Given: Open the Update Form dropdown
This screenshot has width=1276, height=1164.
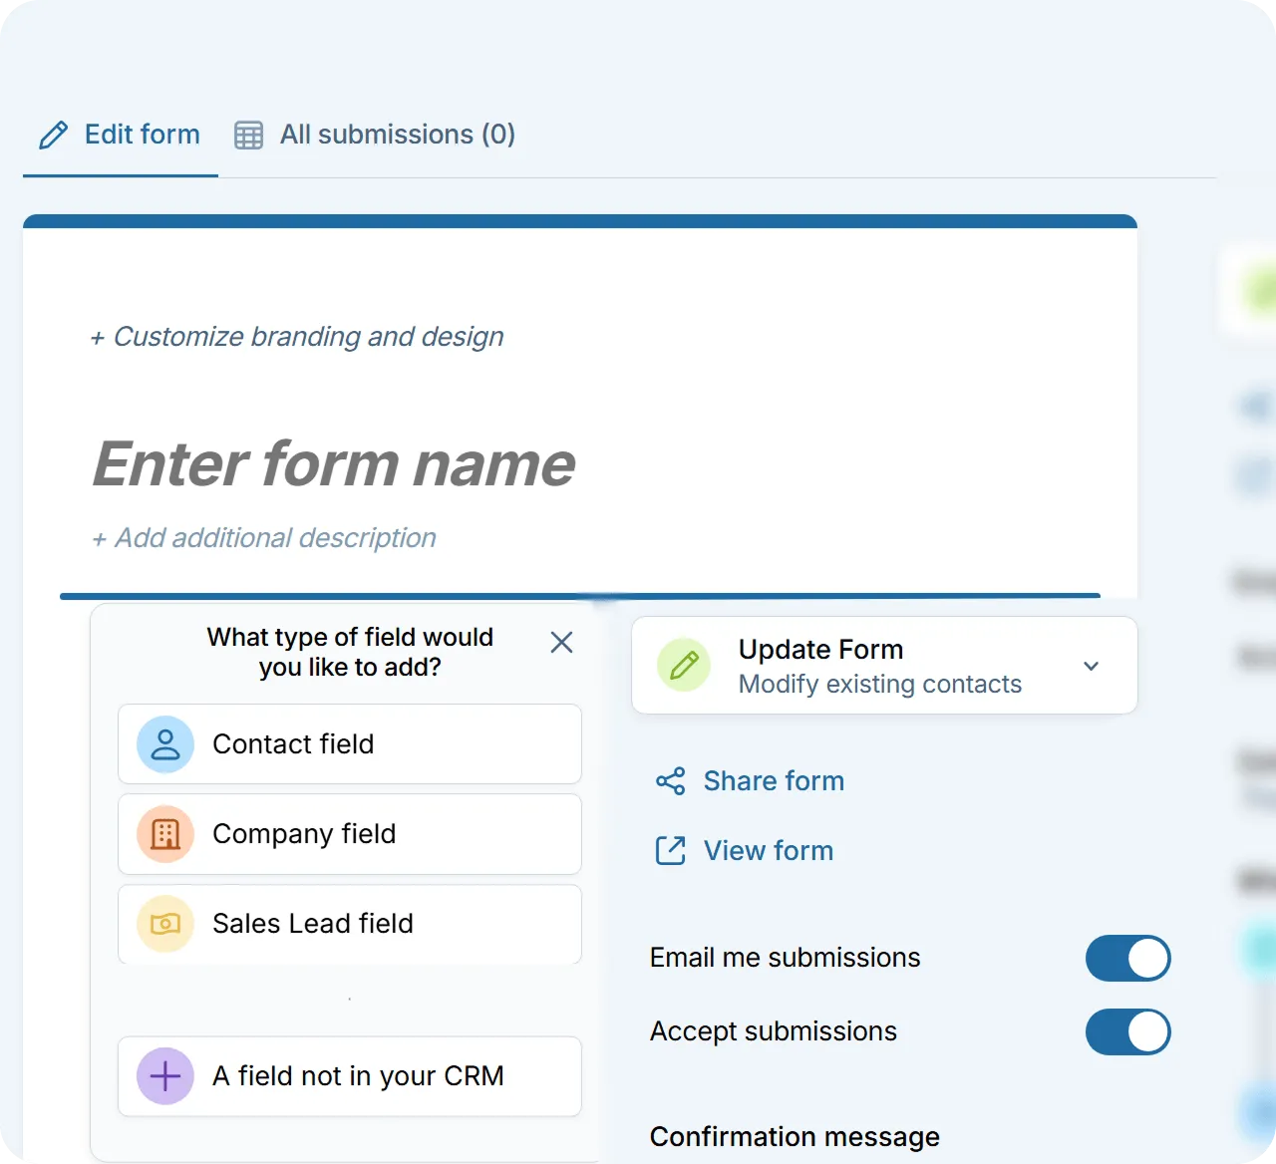Looking at the screenshot, I should point(884,666).
